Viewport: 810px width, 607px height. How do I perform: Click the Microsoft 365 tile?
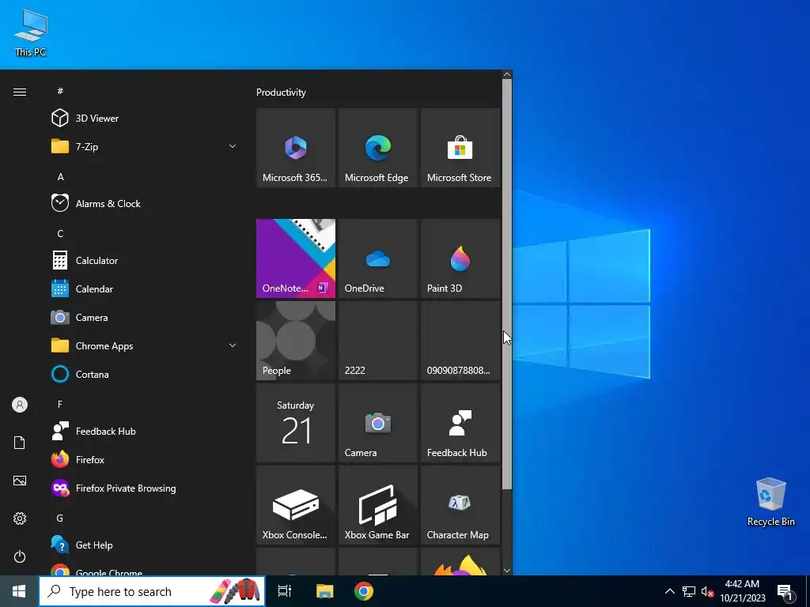[296, 148]
